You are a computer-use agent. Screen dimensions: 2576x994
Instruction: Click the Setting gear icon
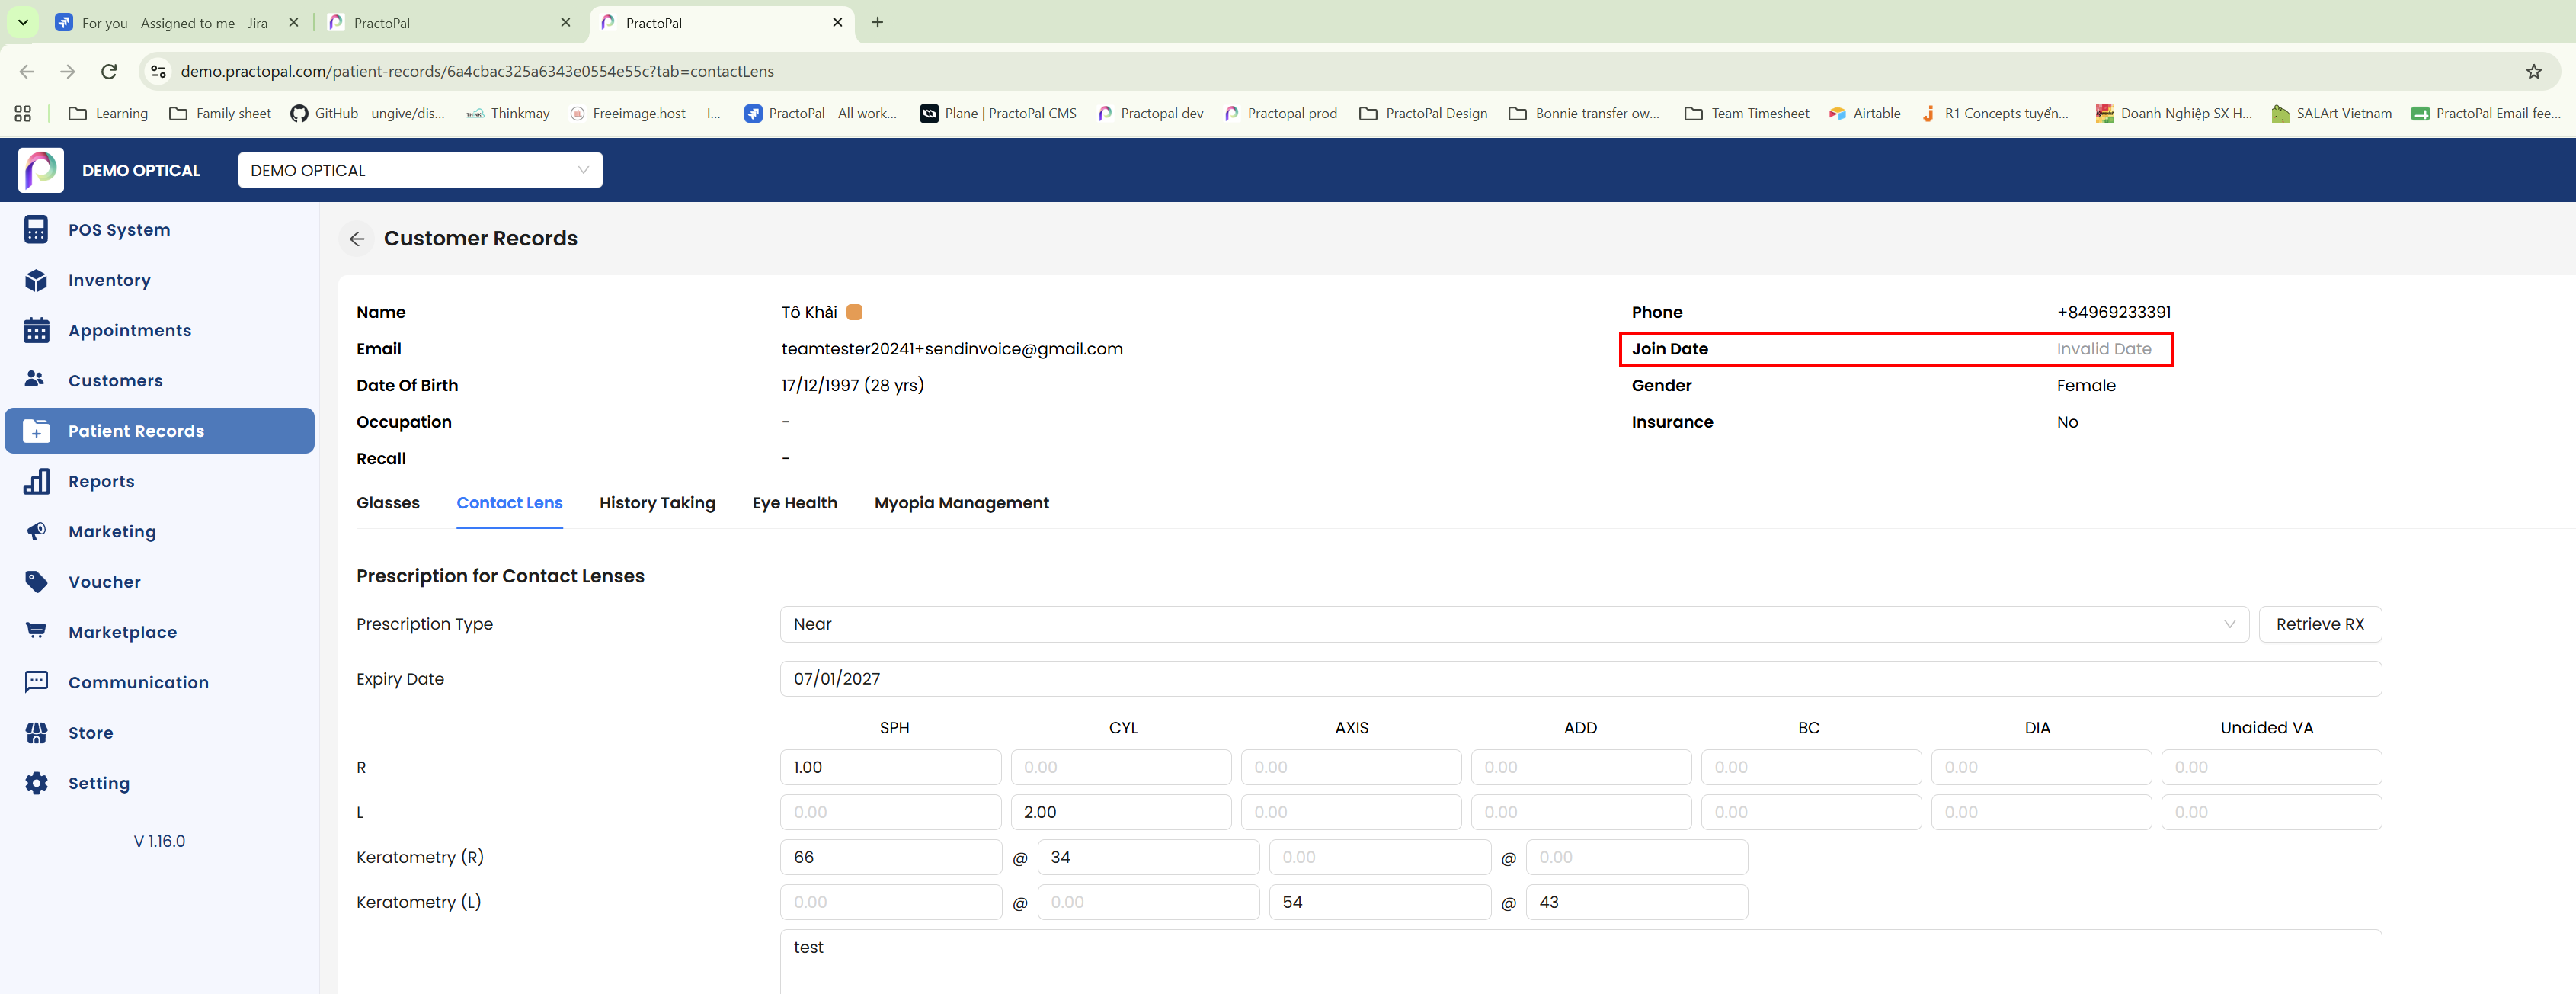tap(36, 783)
